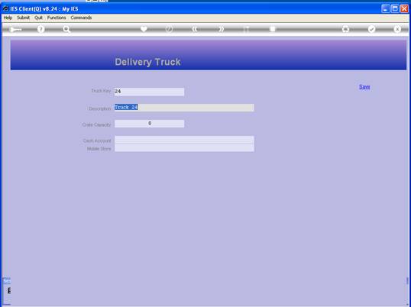Click into the Truck Key field

(x=149, y=92)
